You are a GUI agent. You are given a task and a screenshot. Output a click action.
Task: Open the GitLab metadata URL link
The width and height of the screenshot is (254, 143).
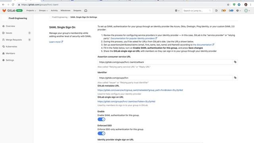click(x=140, y=90)
